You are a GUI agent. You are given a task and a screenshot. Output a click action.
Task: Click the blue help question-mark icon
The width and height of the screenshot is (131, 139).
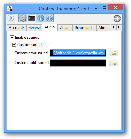[49, 18]
